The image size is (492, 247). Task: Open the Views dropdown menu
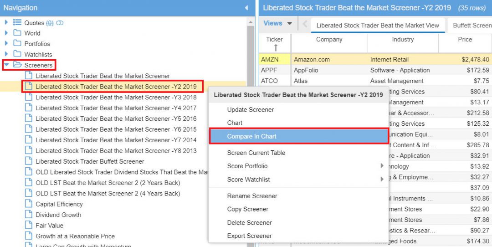pyautogui.click(x=278, y=23)
